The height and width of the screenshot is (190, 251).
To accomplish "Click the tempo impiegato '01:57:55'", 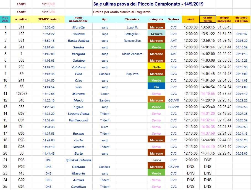I will pyautogui.click(x=224, y=93).
